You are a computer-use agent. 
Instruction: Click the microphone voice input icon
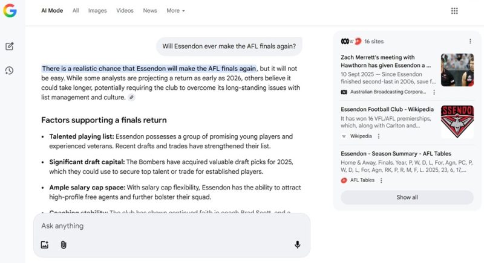[x=297, y=244]
